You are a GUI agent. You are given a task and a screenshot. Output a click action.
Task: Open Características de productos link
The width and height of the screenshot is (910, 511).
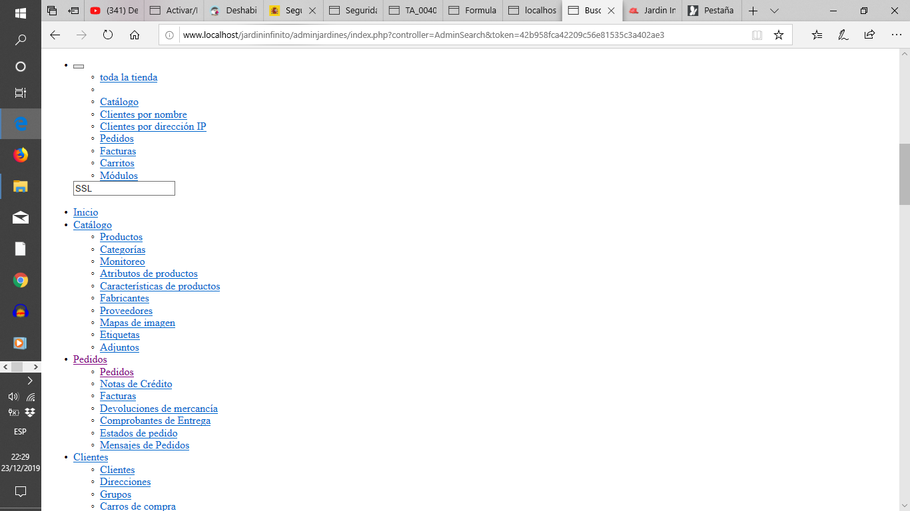click(160, 286)
